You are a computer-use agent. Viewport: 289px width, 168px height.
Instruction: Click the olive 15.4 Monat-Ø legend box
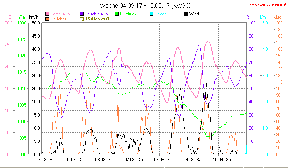[x=82, y=19]
